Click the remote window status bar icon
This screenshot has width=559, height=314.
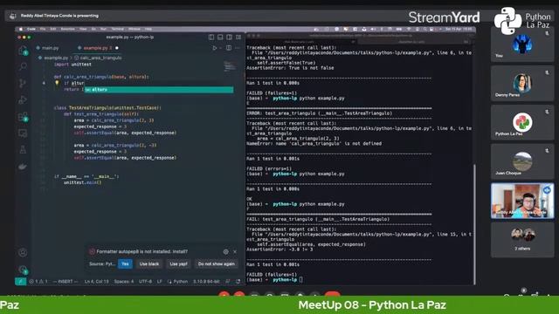click(21, 281)
